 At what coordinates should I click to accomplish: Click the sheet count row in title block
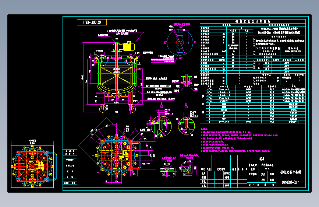262,185
